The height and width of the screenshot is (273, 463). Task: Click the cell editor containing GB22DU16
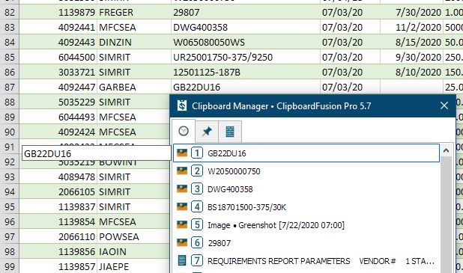(x=96, y=153)
